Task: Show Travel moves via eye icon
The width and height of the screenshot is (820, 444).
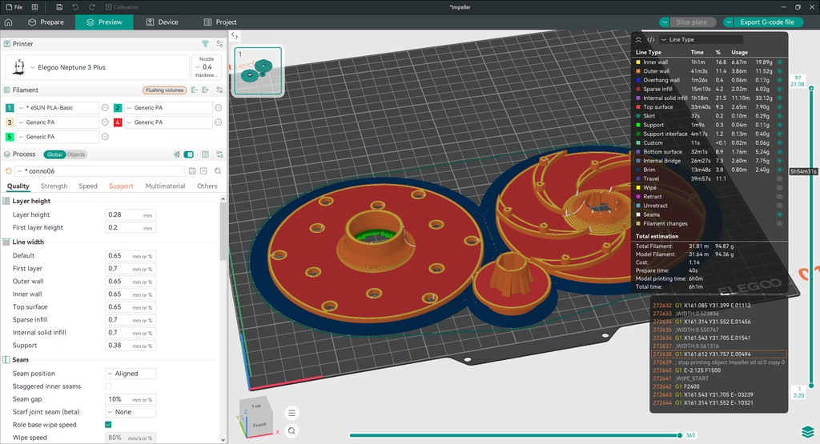Action: [x=780, y=178]
